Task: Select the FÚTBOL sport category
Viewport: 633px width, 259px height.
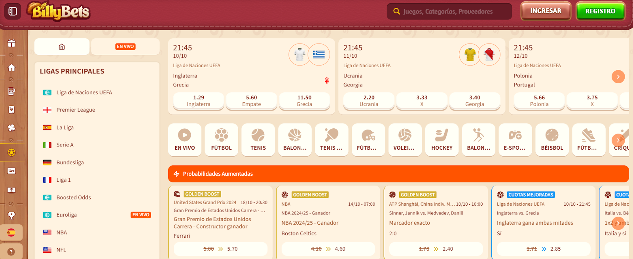Action: pyautogui.click(x=222, y=140)
